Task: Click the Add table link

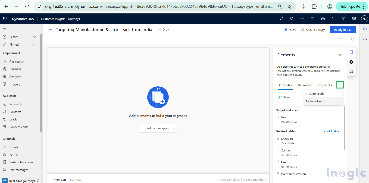Action: coord(331,131)
